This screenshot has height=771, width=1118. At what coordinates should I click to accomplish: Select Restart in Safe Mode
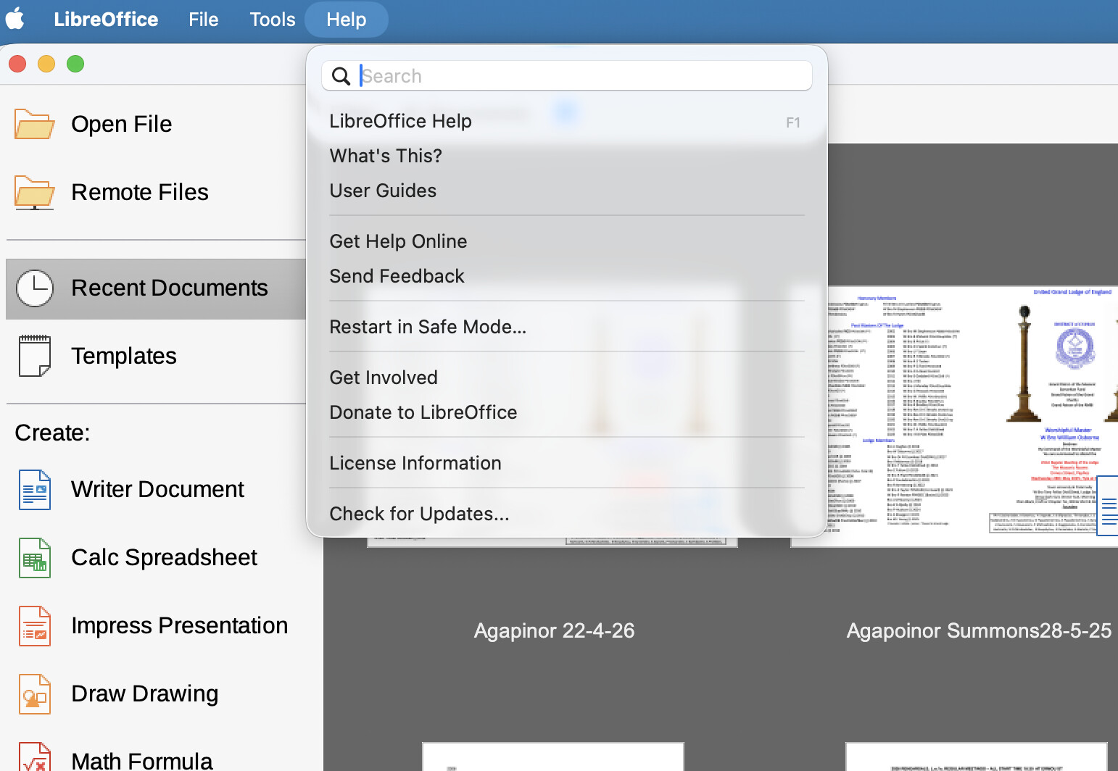[x=428, y=327]
